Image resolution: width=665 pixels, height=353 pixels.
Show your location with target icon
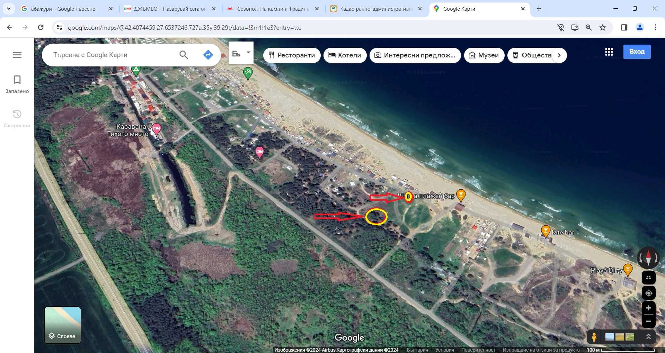coord(648,293)
